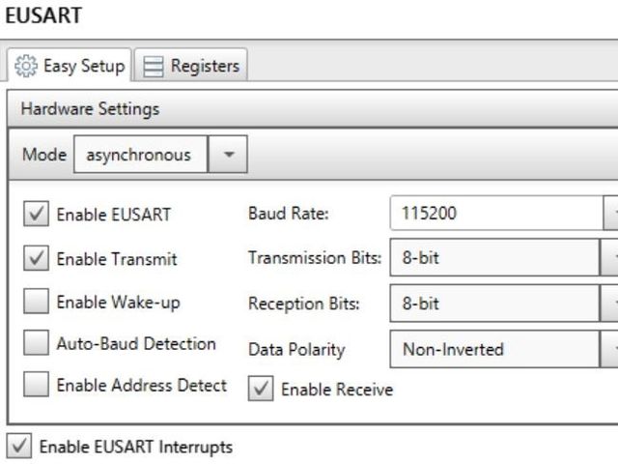Click the Hardware Settings section header
The height and width of the screenshot is (464, 618).
[90, 108]
